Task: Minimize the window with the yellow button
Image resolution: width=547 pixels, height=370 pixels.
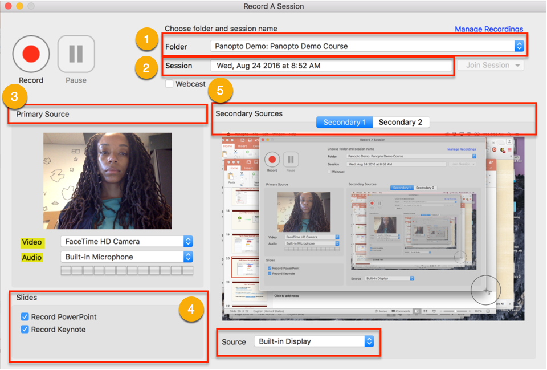Action: (19, 6)
